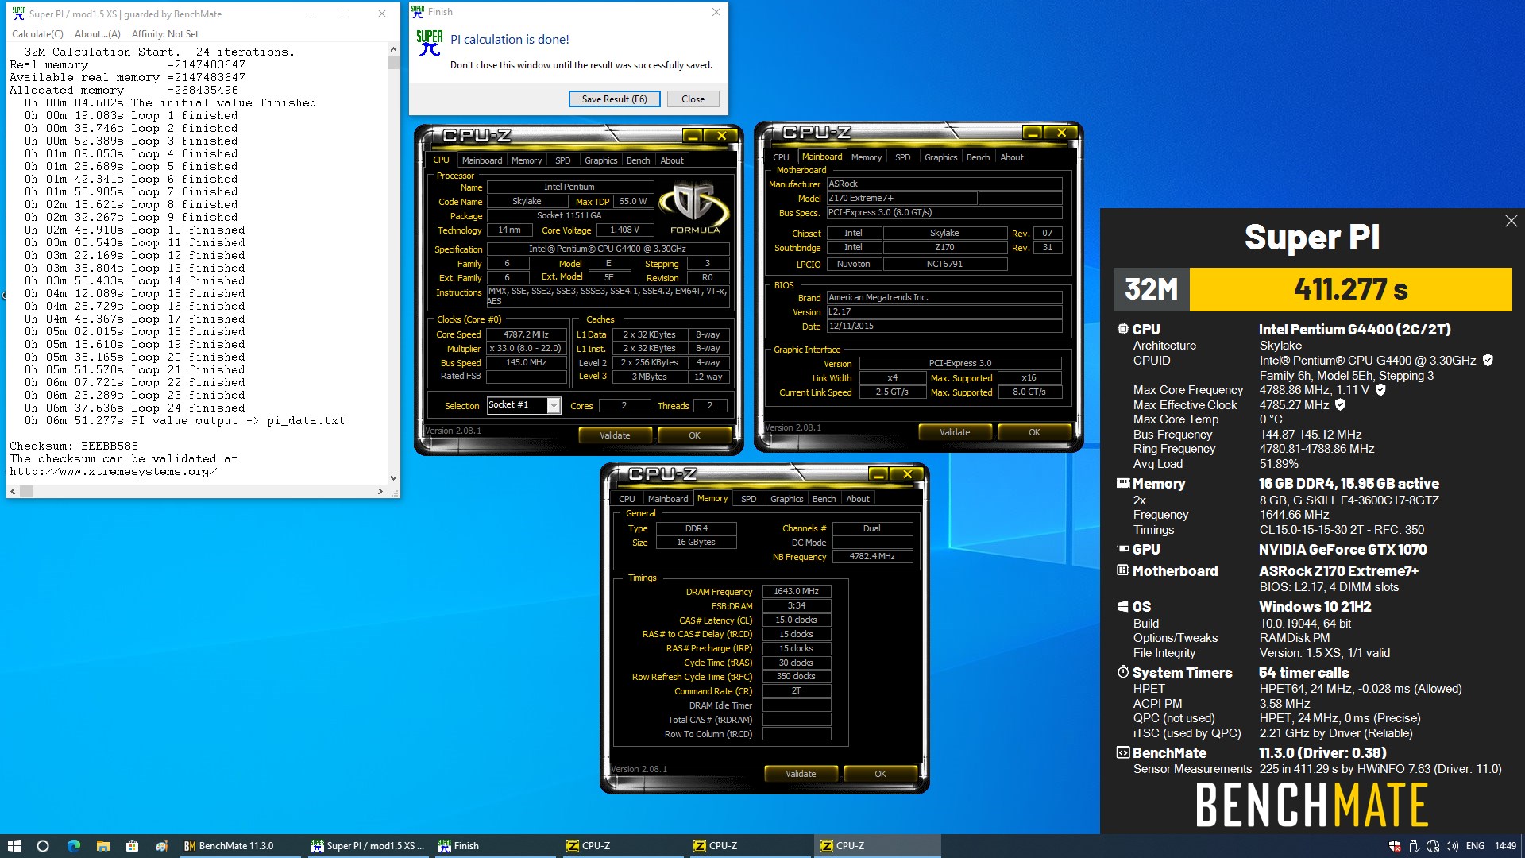The width and height of the screenshot is (1525, 858).
Task: Launch Microsoft Edge from taskbar
Action: 74,846
